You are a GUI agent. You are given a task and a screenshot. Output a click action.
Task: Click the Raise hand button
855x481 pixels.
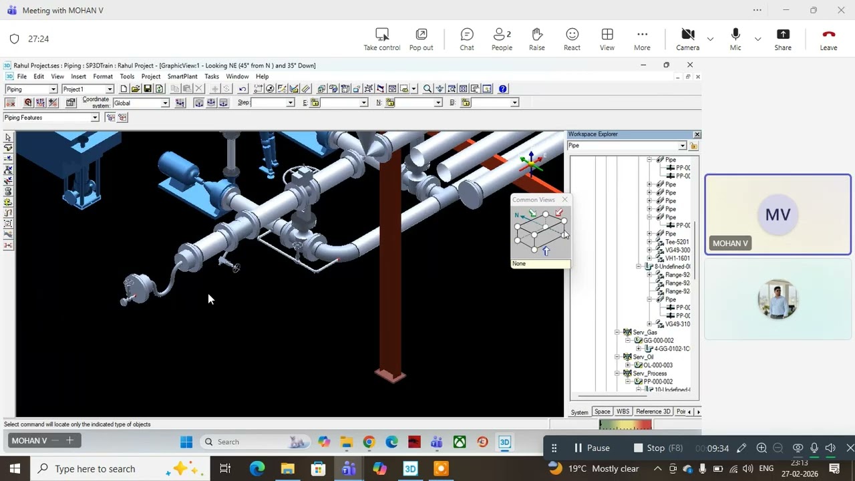pos(536,39)
